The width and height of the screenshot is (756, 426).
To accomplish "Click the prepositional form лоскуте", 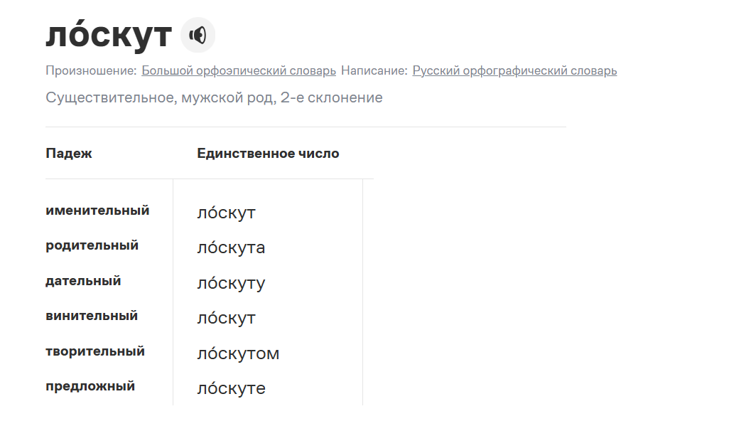I will [231, 388].
